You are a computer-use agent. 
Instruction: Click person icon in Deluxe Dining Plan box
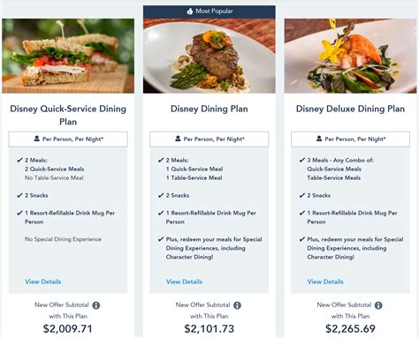coord(319,139)
